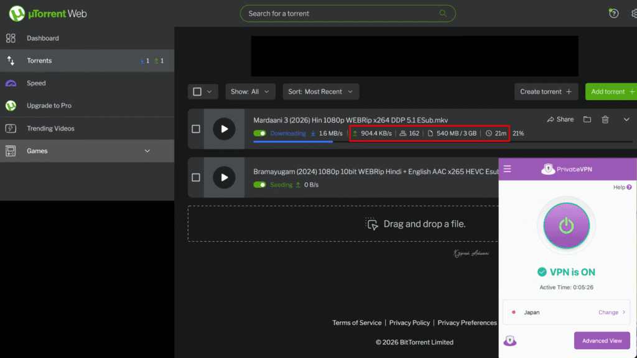
Task: Click the Bramayugam torrent title
Action: point(376,172)
